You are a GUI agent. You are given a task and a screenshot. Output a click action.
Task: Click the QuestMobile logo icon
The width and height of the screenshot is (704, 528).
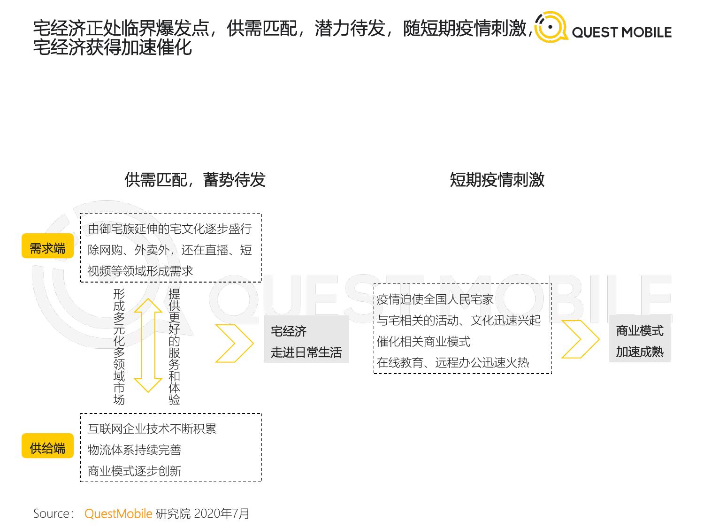pyautogui.click(x=551, y=27)
